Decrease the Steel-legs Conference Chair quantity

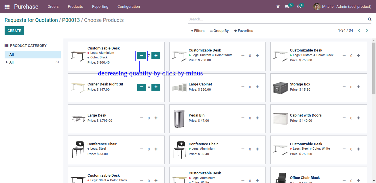142,149
